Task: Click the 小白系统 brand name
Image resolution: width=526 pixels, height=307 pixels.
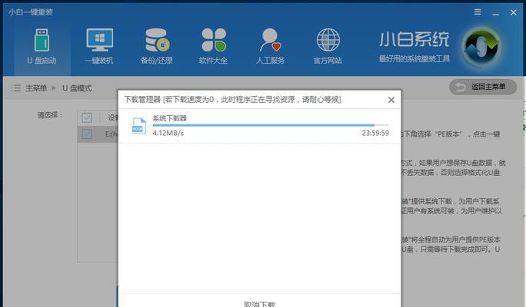Action: coord(414,39)
